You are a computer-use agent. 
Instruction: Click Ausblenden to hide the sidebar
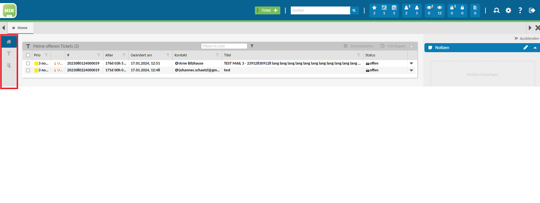526,39
